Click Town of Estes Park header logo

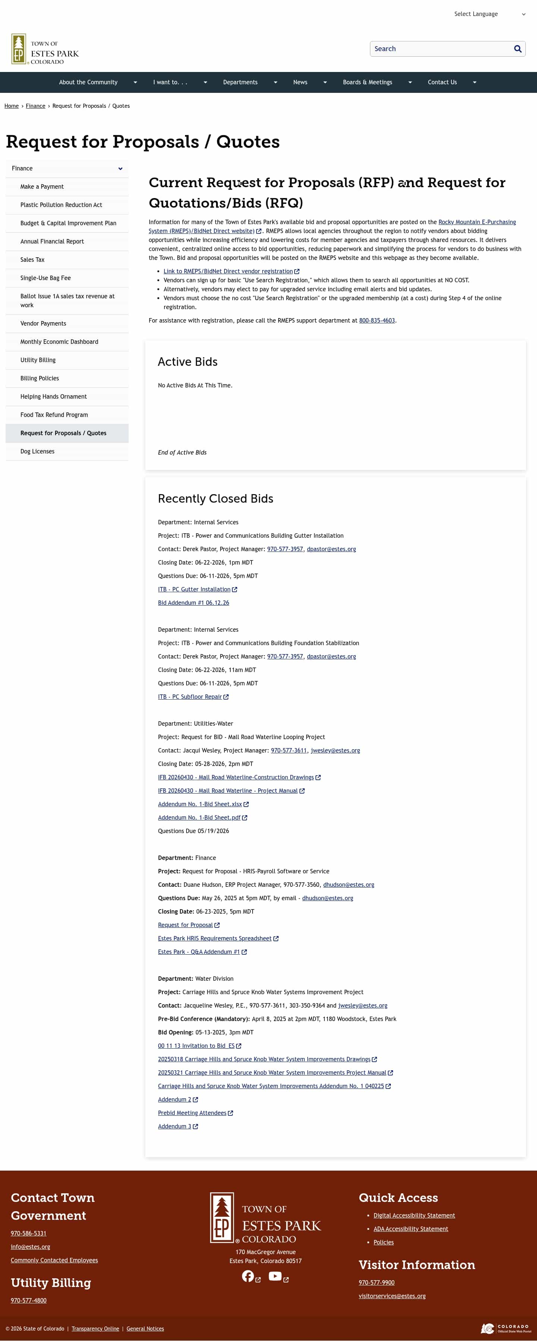(x=45, y=49)
